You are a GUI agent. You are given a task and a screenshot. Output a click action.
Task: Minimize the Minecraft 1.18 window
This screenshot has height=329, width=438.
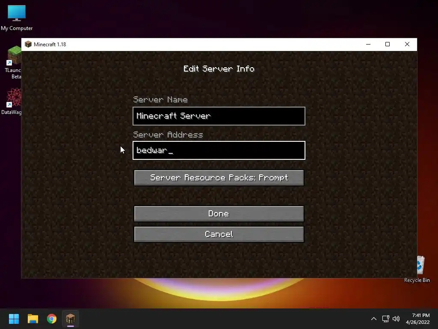368,44
